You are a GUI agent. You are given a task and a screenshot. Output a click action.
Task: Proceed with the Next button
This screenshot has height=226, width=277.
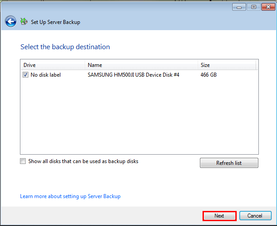coord(219,216)
